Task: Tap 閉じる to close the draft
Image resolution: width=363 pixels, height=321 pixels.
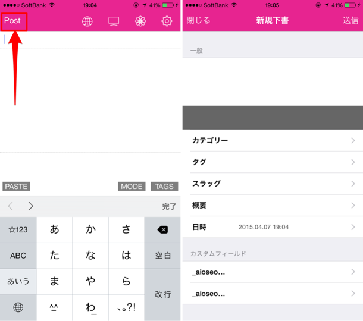Action: click(198, 20)
